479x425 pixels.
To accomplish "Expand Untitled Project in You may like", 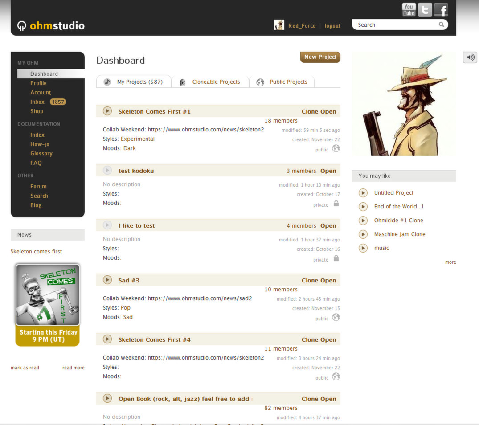I will (x=363, y=192).
